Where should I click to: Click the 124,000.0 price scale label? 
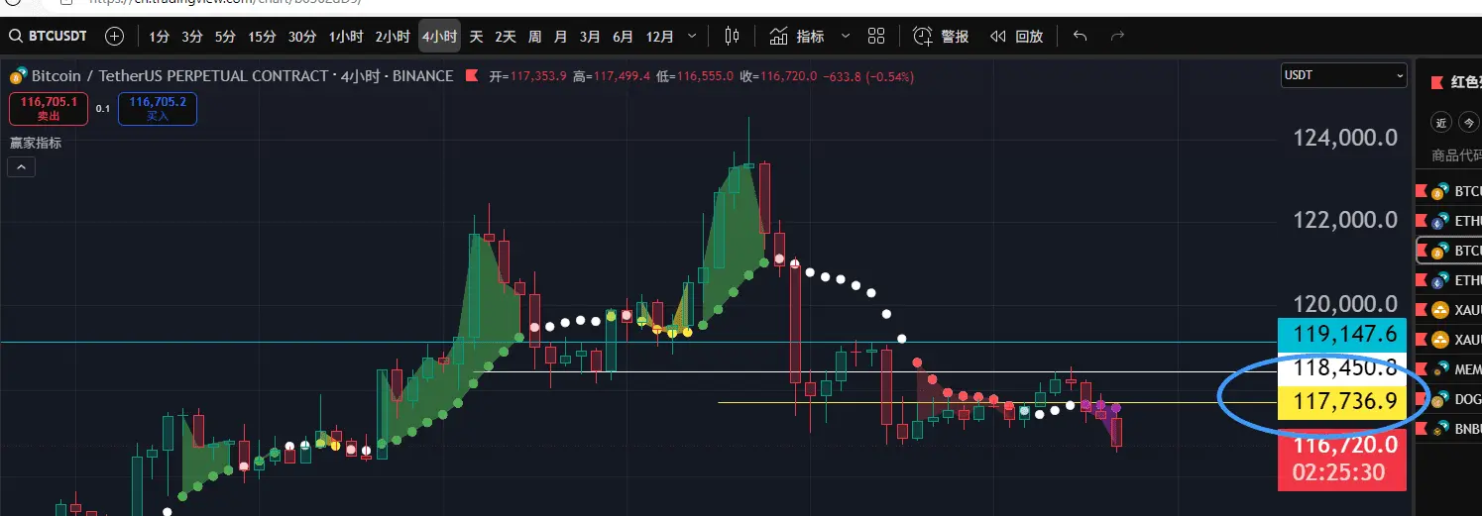point(1345,138)
